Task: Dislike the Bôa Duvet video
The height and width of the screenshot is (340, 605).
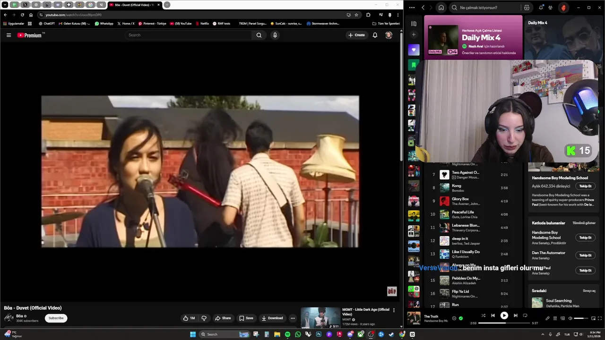Action: 204,318
